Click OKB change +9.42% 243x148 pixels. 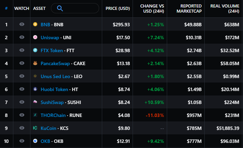pos(156,141)
